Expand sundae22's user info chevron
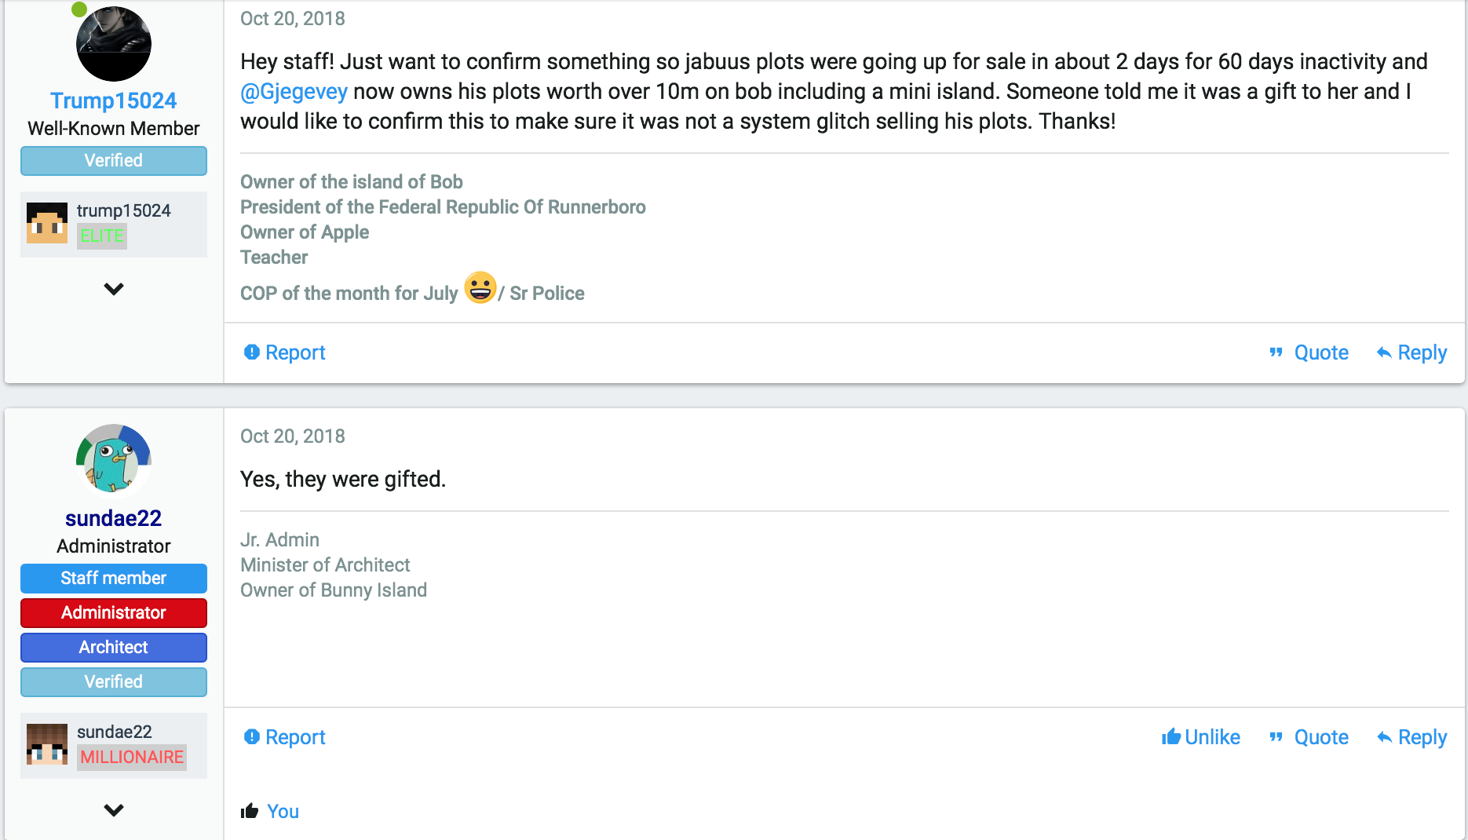The width and height of the screenshot is (1468, 840). pyautogui.click(x=114, y=810)
